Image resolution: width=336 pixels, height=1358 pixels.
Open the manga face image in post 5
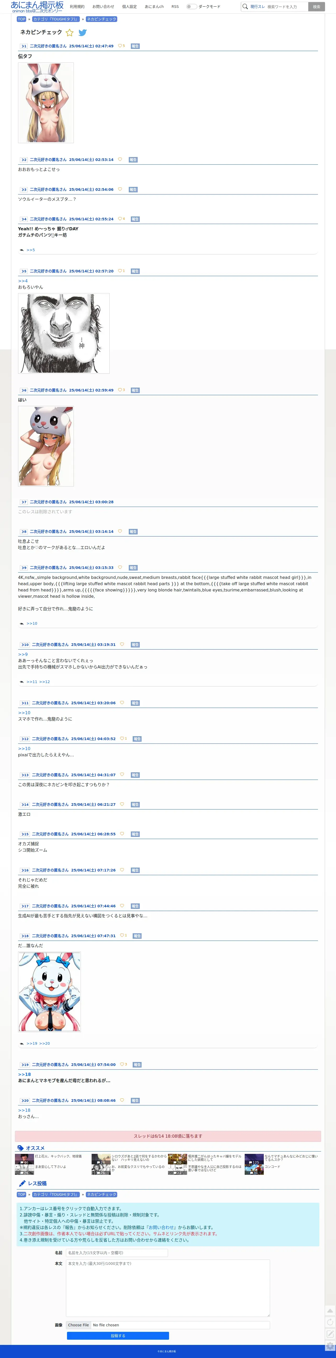[x=64, y=333]
